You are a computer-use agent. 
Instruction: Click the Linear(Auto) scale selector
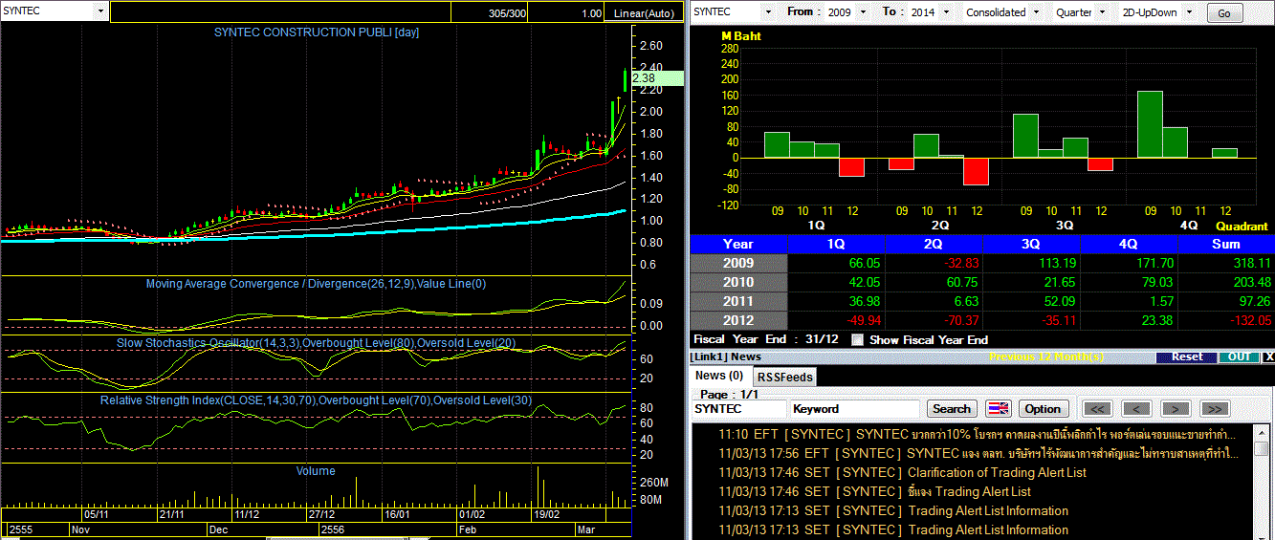click(644, 12)
